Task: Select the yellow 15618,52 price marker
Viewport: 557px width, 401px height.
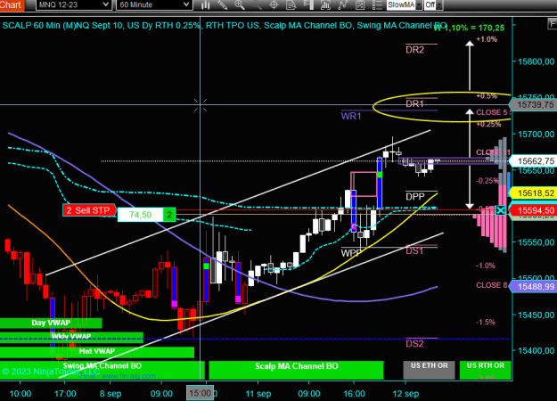Action: [533, 193]
